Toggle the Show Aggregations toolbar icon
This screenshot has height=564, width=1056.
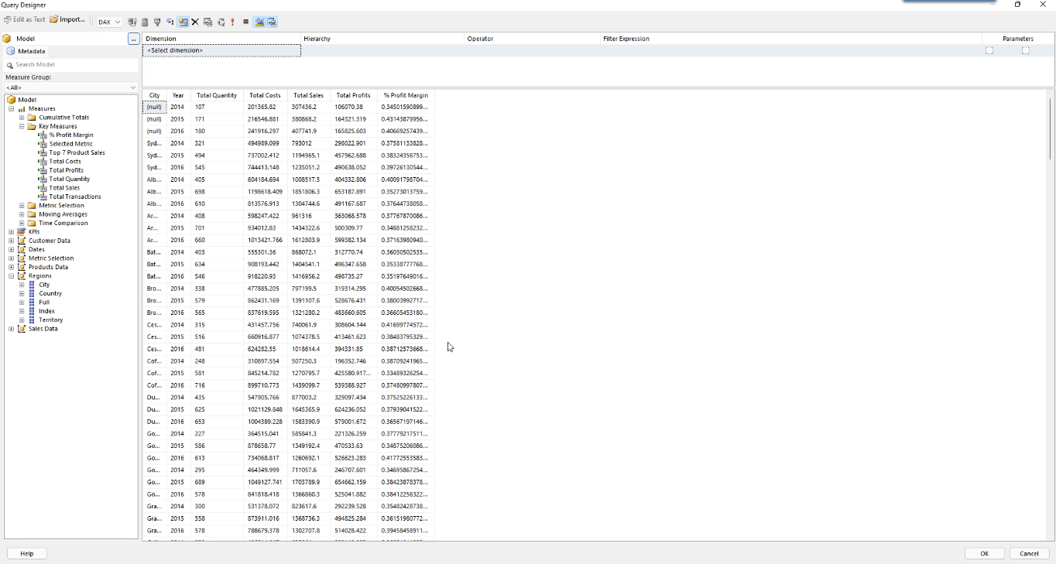click(x=183, y=22)
